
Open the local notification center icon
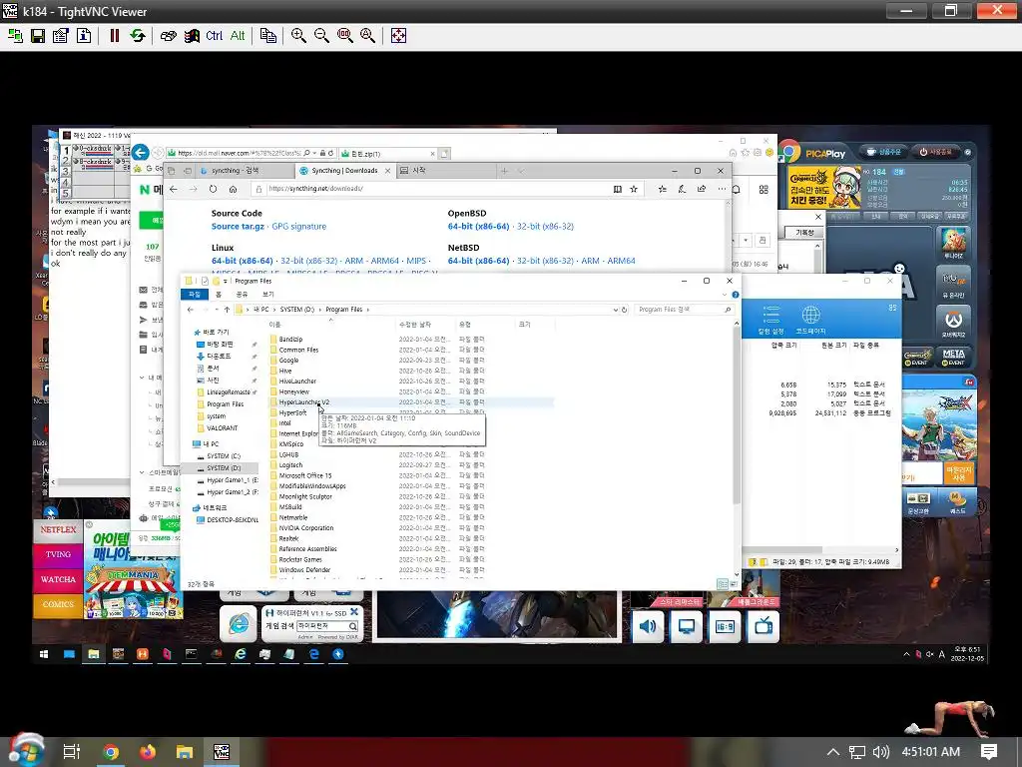coord(989,752)
